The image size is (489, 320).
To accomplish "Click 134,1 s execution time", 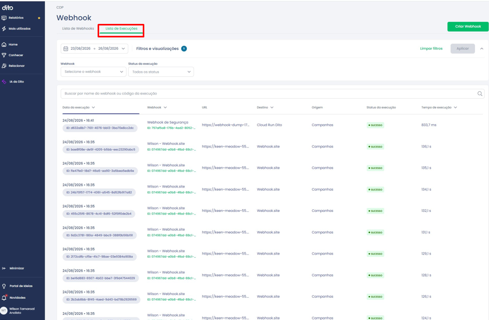I will [x=426, y=190].
